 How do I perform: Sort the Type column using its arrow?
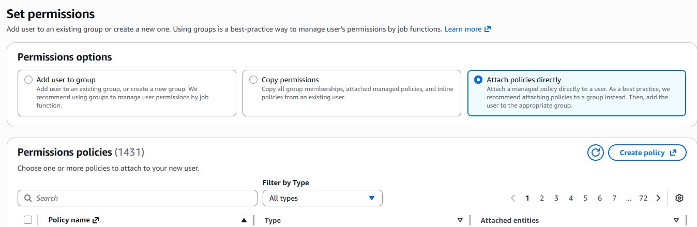pos(460,220)
